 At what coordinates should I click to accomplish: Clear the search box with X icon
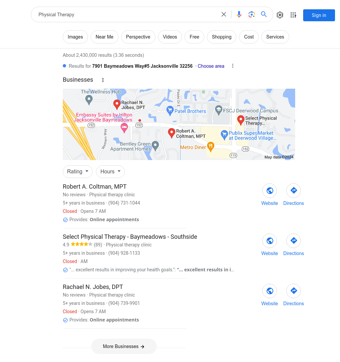(x=224, y=15)
